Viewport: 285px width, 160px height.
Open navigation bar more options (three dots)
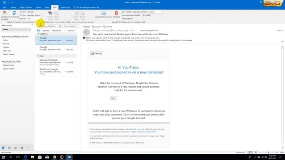28,148
